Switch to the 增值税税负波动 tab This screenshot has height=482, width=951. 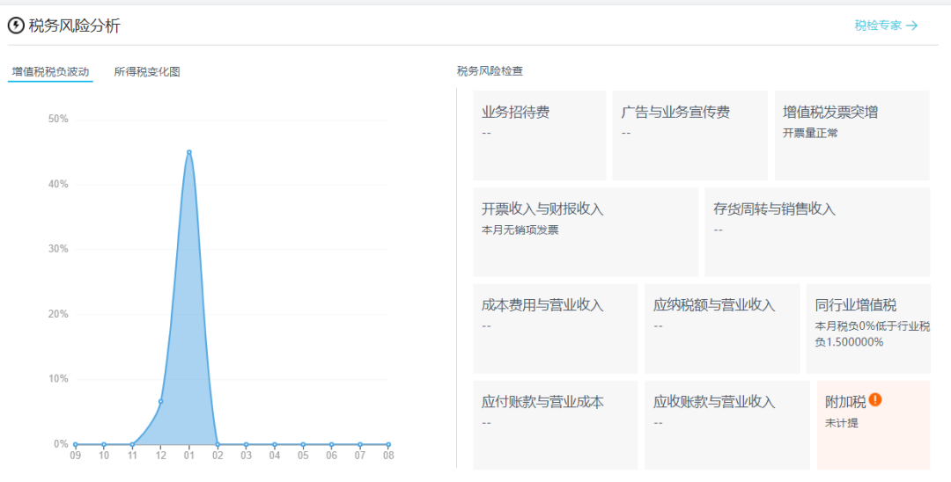tap(50, 72)
